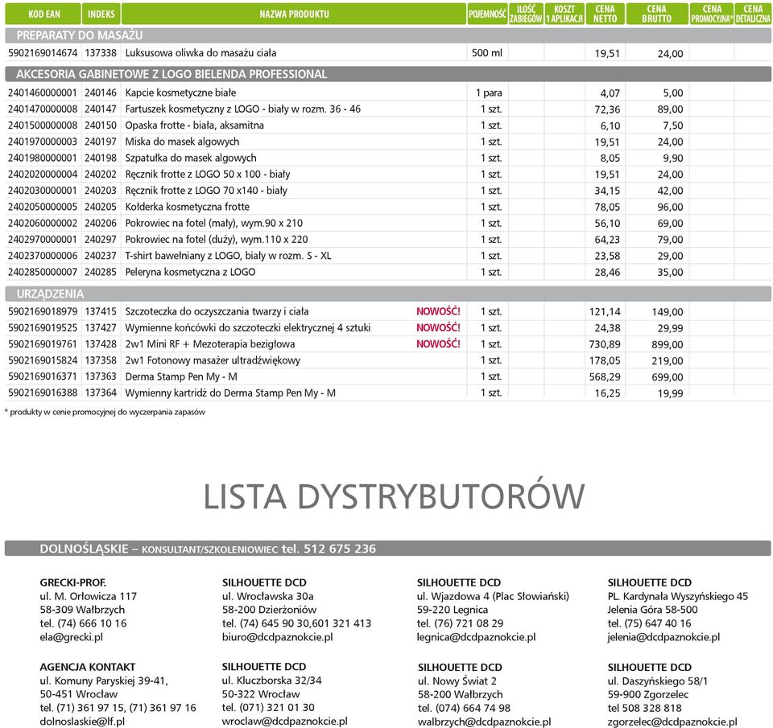The image size is (773, 728).
Task: Click NOWOŚĆ! label beside 2w1 Mini RF
Action: [x=438, y=343]
